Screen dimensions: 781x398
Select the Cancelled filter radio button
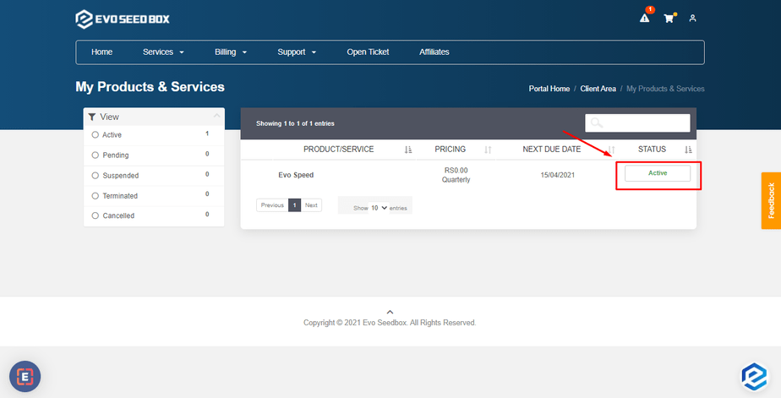tap(96, 215)
